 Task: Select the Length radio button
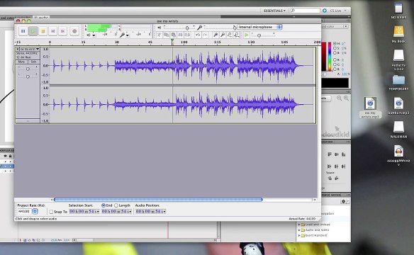click(x=116, y=205)
